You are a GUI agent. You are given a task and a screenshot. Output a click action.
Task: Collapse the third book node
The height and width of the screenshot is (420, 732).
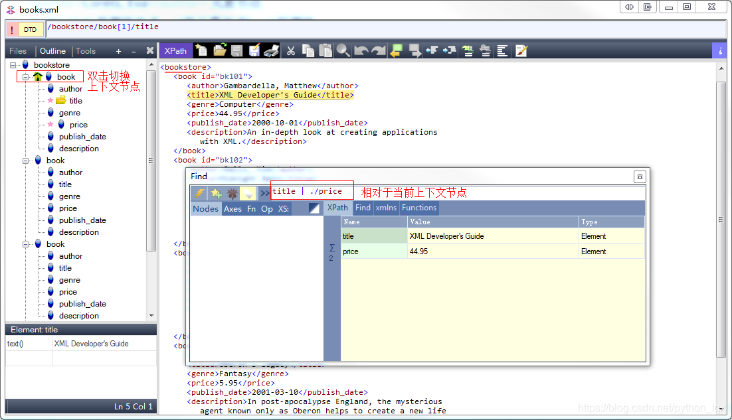[26, 244]
